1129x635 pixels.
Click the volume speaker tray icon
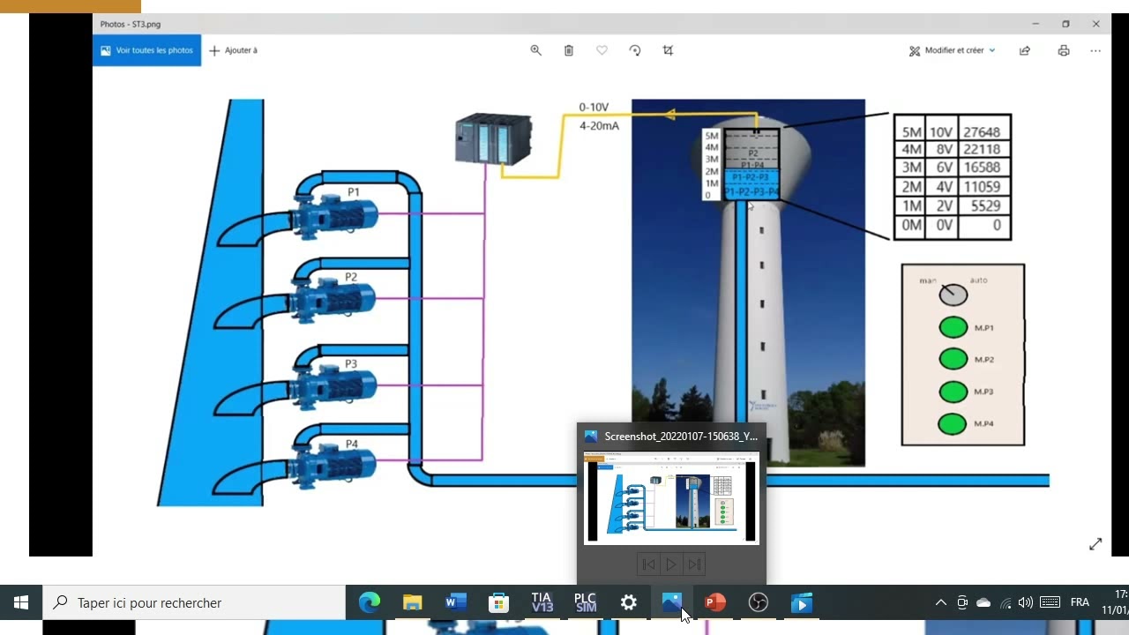[x=1025, y=602]
